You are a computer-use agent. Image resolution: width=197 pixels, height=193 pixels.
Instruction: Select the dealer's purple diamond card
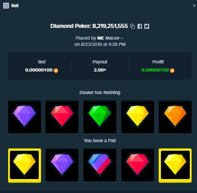(x=24, y=117)
